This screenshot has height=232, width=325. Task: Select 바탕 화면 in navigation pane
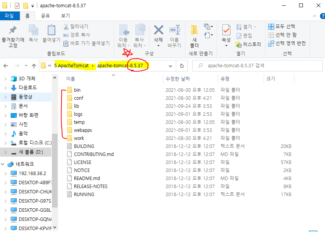[29, 115]
